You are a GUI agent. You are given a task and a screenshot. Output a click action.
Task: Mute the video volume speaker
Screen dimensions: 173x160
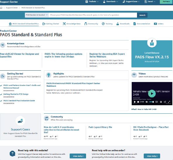tap(147, 102)
